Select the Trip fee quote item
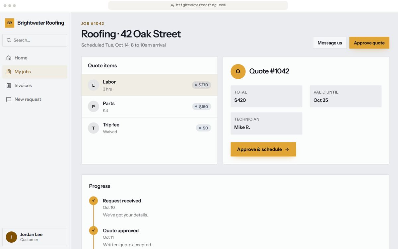398x249 pixels. click(150, 128)
